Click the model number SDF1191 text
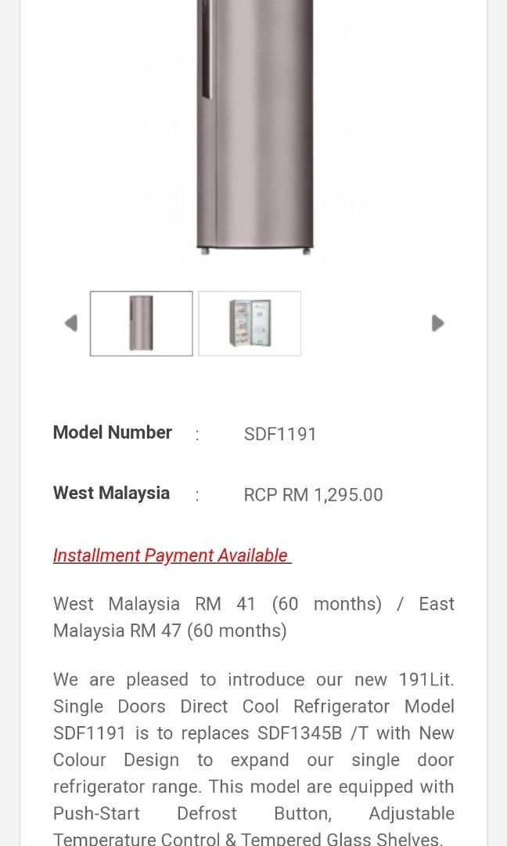The width and height of the screenshot is (507, 846). pos(280,433)
